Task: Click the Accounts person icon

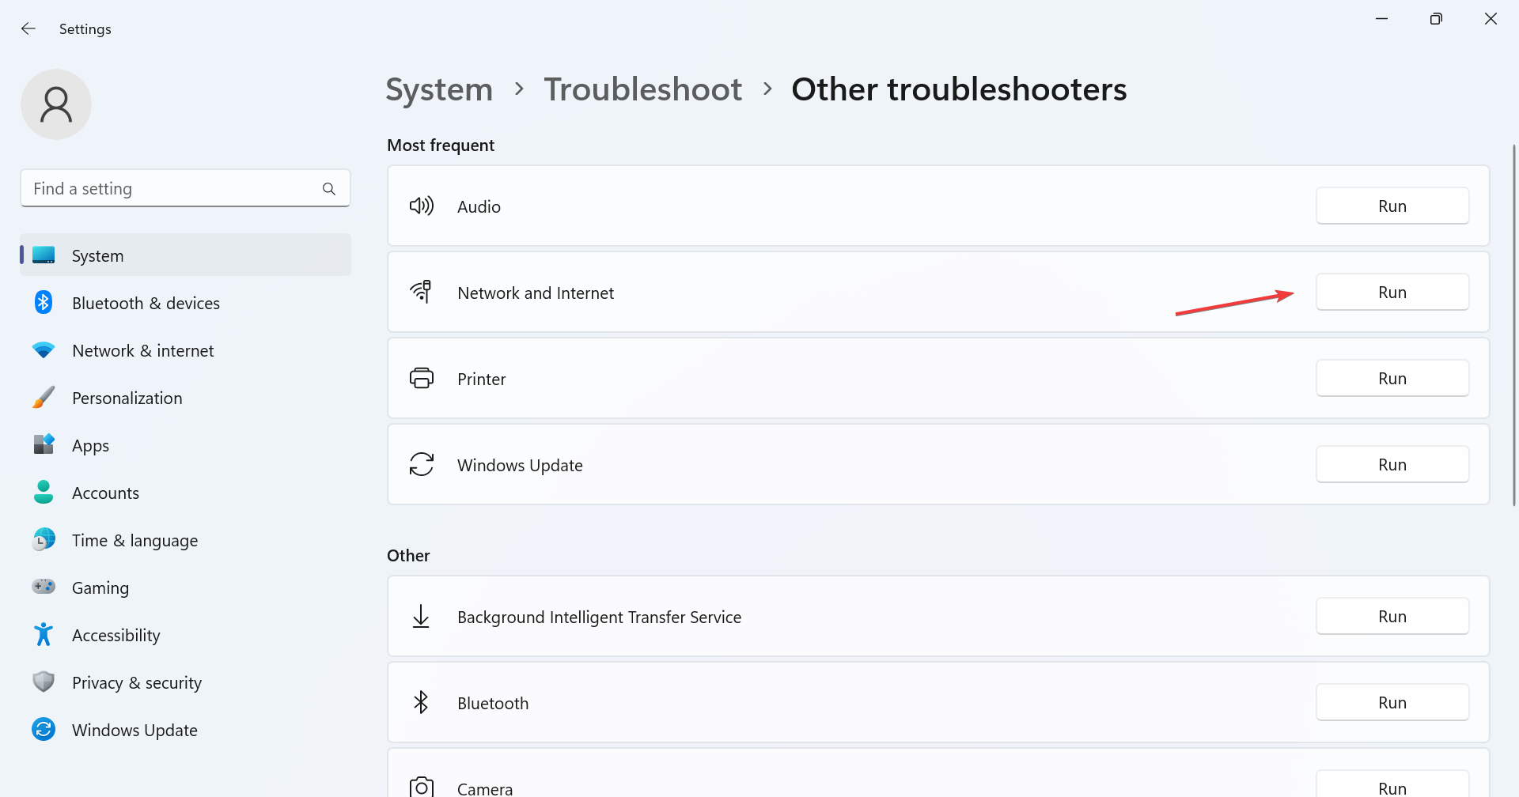Action: (x=44, y=493)
